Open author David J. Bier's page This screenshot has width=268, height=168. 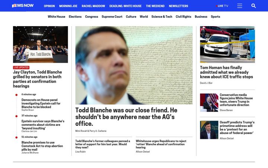pyautogui.click(x=206, y=83)
